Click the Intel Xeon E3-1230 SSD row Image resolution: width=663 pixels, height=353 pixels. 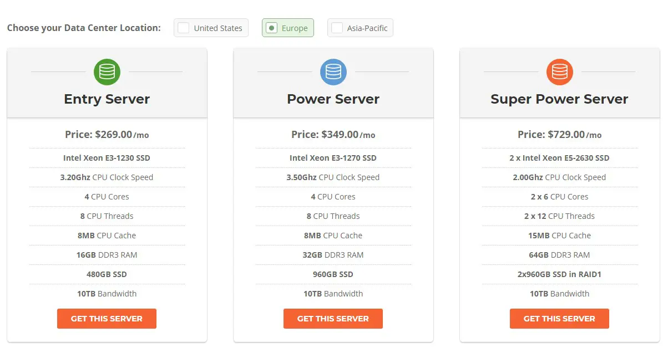click(107, 158)
